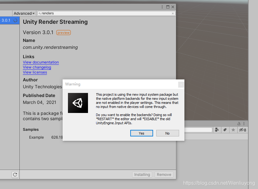Click the preview tag badge

64,33
